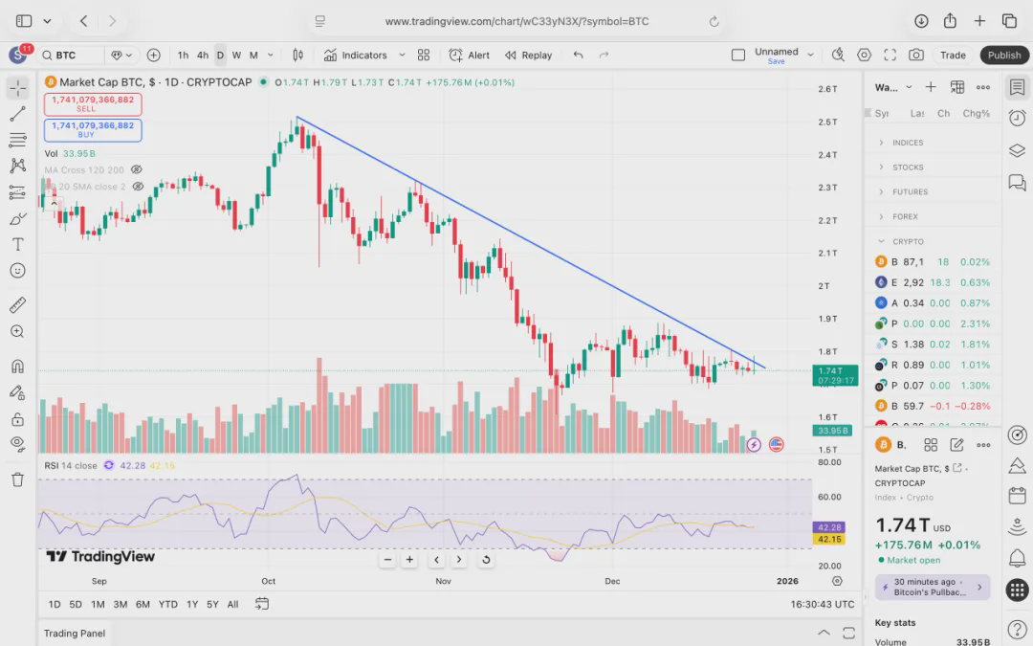
Task: Toggle hide all drawings eye icon
Action: 17,443
